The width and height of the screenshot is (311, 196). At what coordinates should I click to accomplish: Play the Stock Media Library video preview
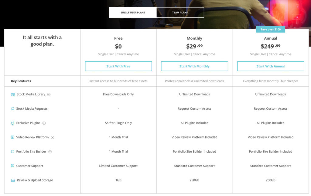point(49,95)
